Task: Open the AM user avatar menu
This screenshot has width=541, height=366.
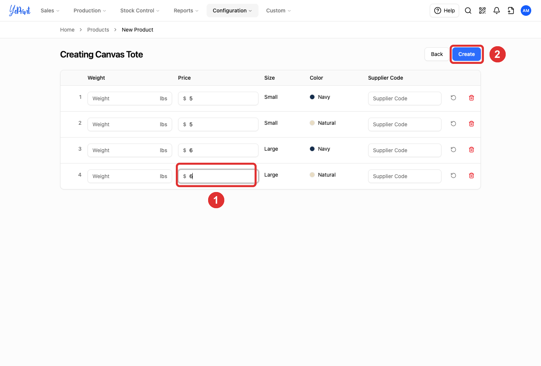Action: [526, 11]
